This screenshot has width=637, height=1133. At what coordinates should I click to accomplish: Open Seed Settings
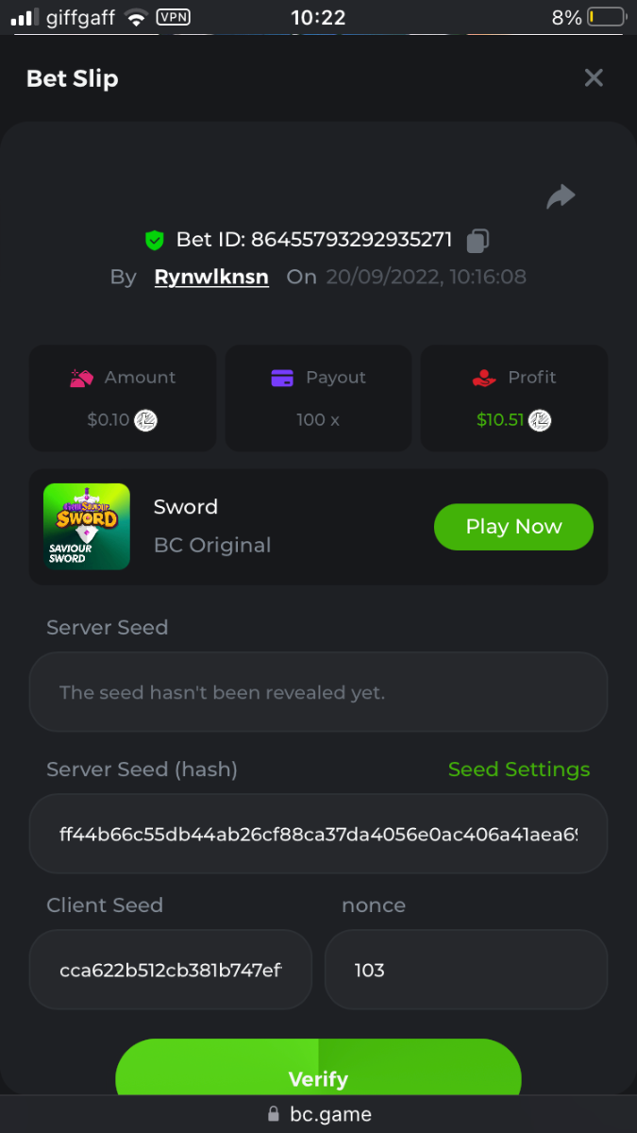tap(518, 769)
